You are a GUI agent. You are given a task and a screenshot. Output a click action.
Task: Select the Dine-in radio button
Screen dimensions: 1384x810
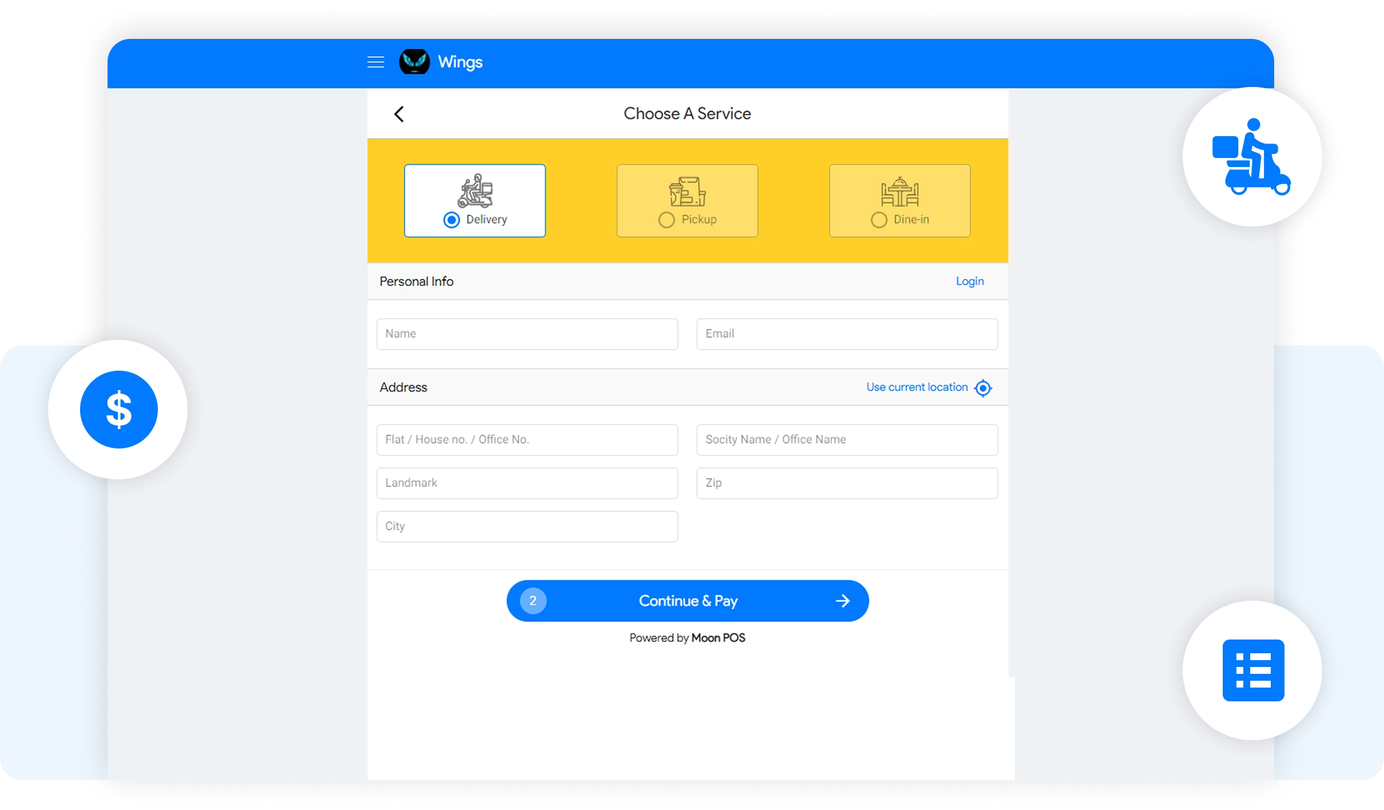pyautogui.click(x=878, y=220)
